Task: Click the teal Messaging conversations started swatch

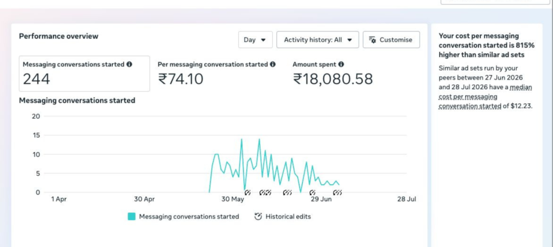Action: click(x=132, y=216)
